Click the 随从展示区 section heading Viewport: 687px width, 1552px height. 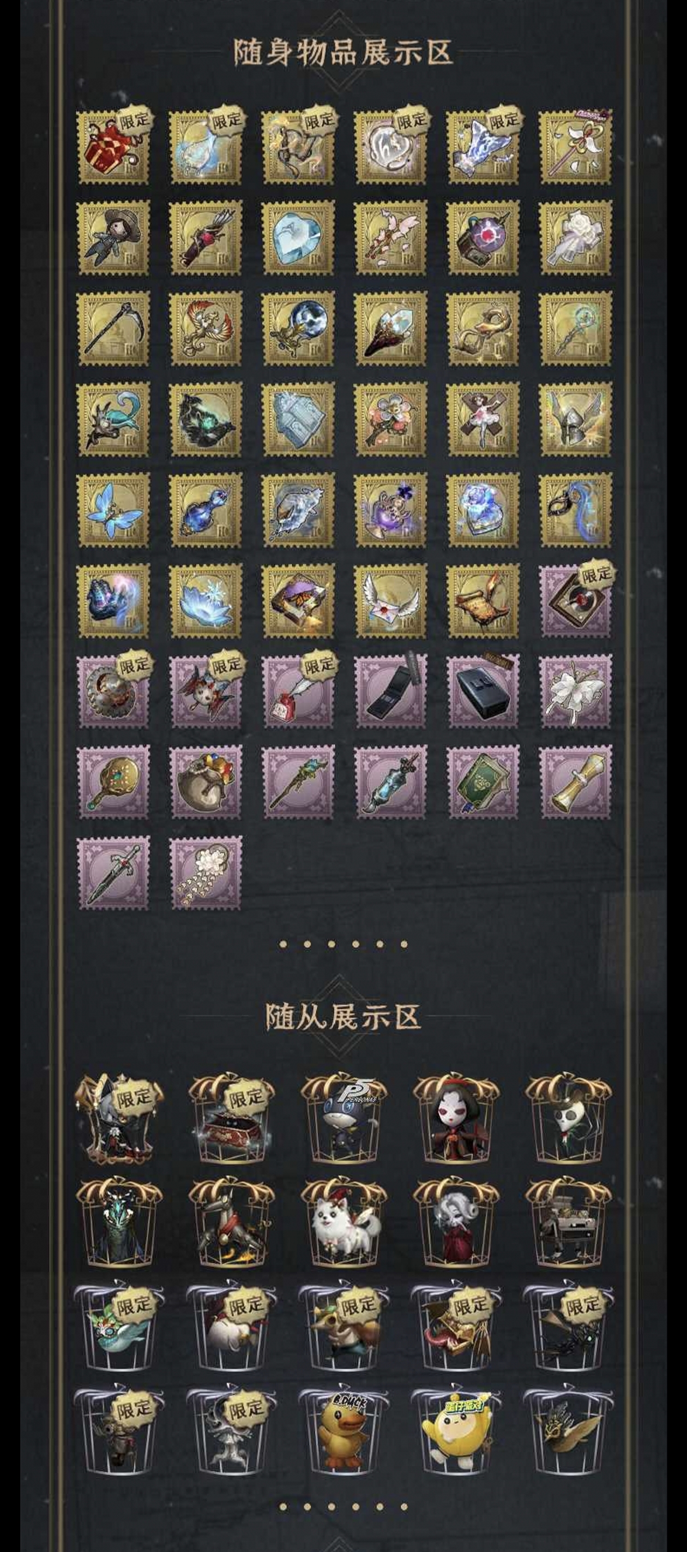(342, 1017)
